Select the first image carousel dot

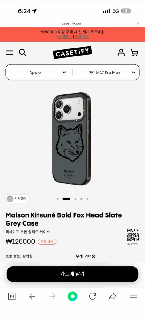58,199
